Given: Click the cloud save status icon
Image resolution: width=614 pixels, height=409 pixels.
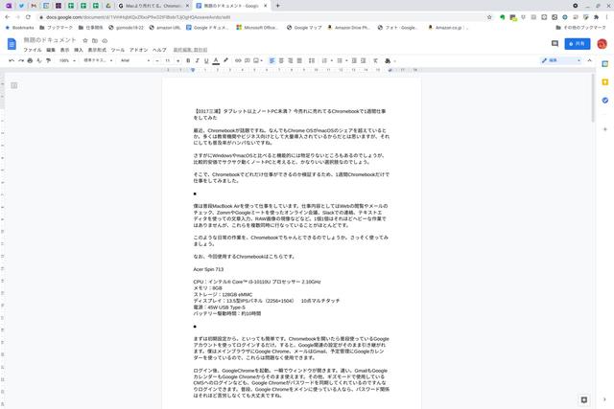Looking at the screenshot, I should tap(105, 40).
